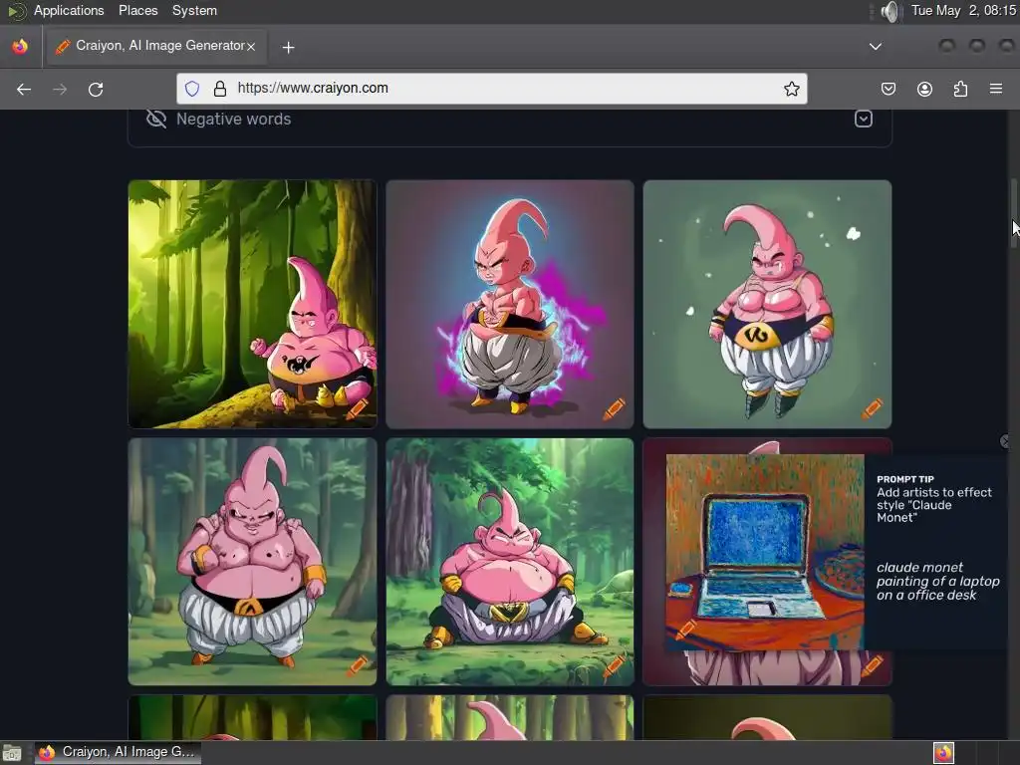Open the standing Buu in forest image
This screenshot has height=765, width=1020.
tap(252, 562)
